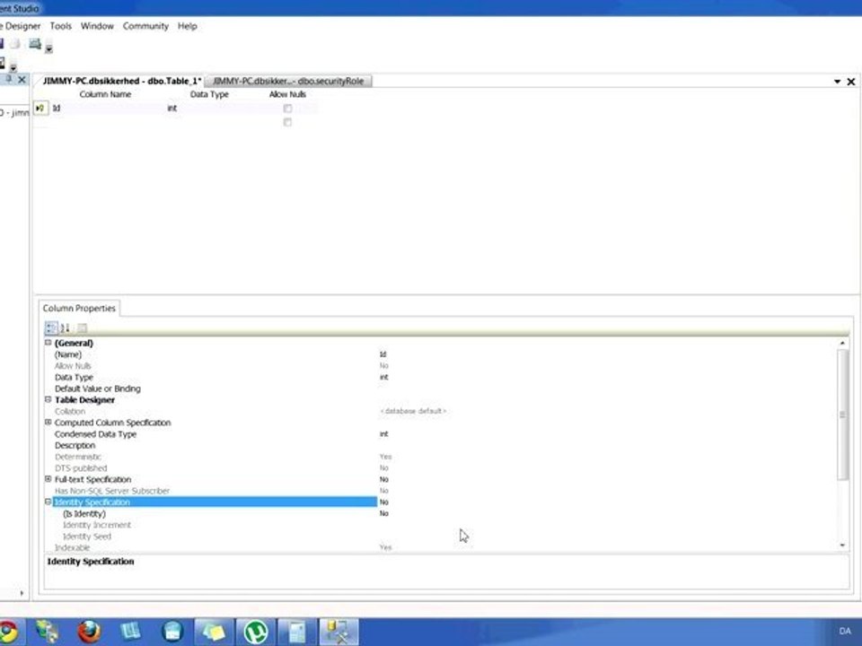This screenshot has width=862, height=646.
Task: Open uTorrent from the taskbar
Action: click(x=256, y=632)
